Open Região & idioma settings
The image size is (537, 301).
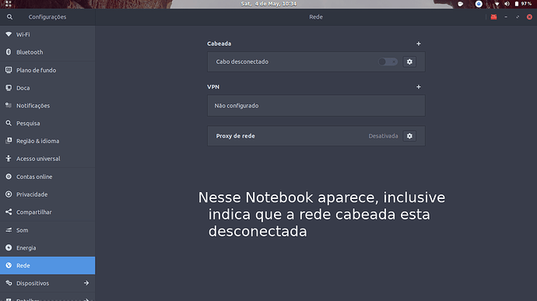[x=47, y=141]
